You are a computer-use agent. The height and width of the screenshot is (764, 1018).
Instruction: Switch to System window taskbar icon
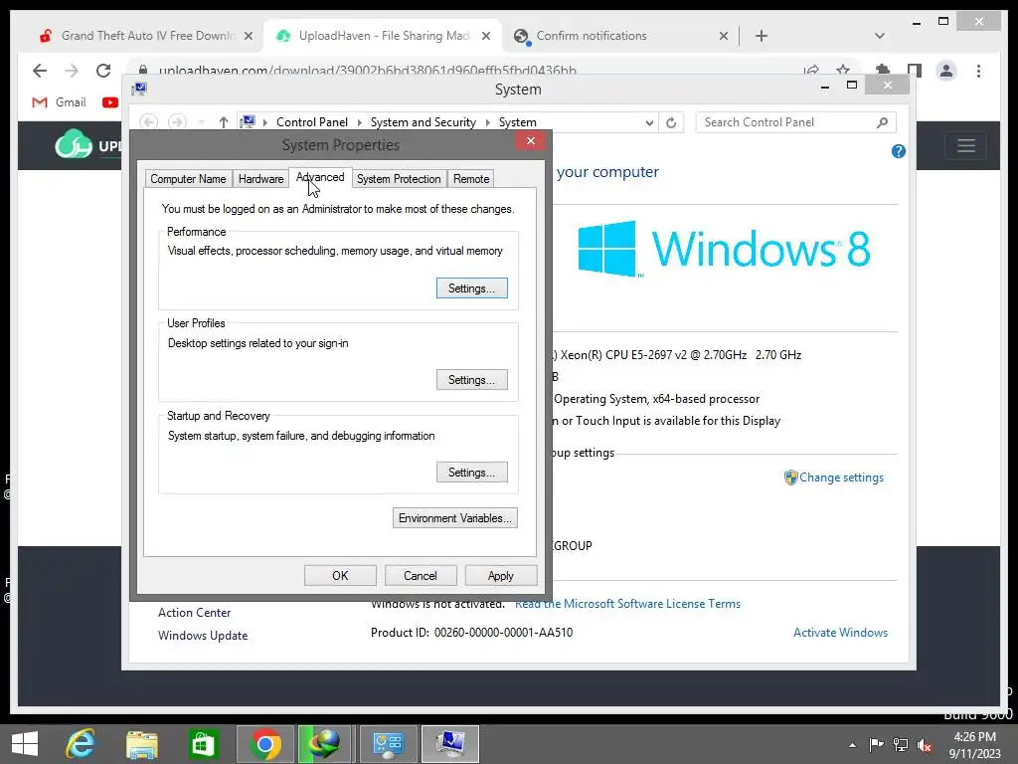click(450, 744)
